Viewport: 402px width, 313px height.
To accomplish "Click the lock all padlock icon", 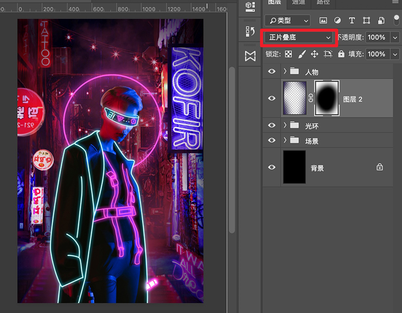I will coord(341,54).
